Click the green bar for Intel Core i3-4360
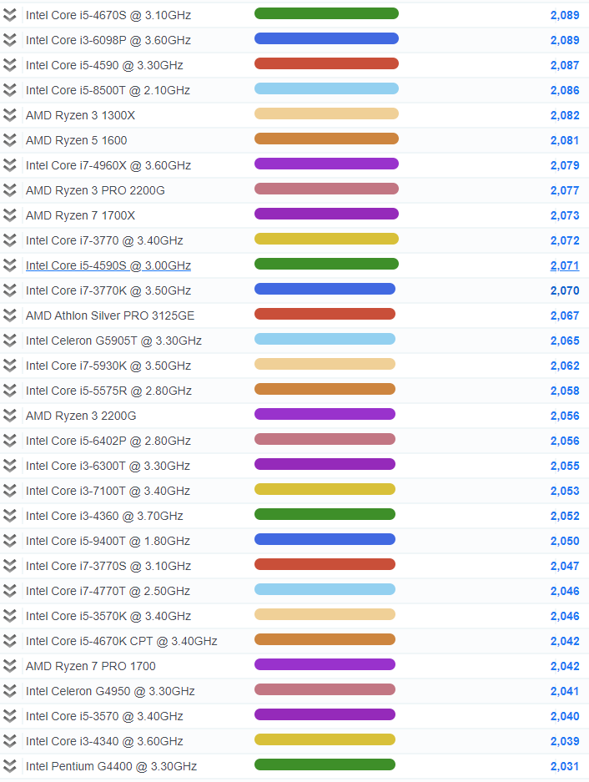Viewport: 589px width, 782px height. point(325,514)
